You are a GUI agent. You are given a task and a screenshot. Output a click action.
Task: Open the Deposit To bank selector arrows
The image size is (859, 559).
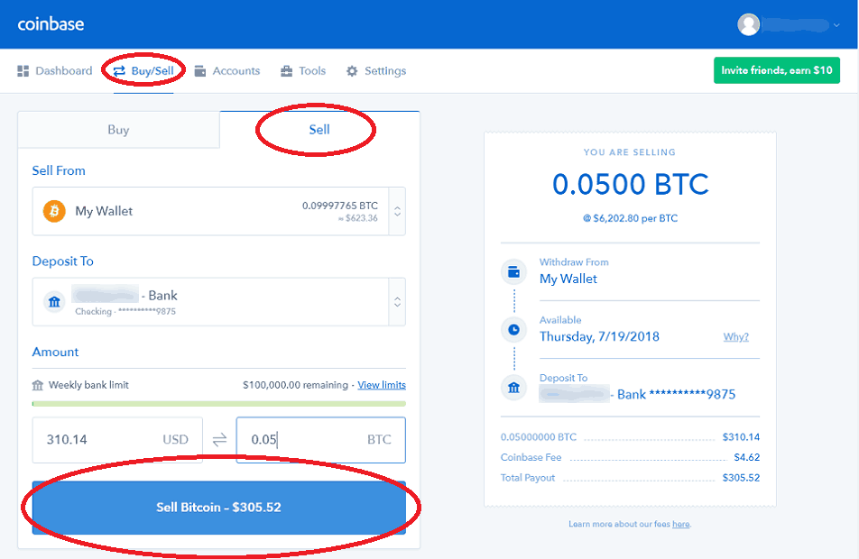pyautogui.click(x=398, y=302)
